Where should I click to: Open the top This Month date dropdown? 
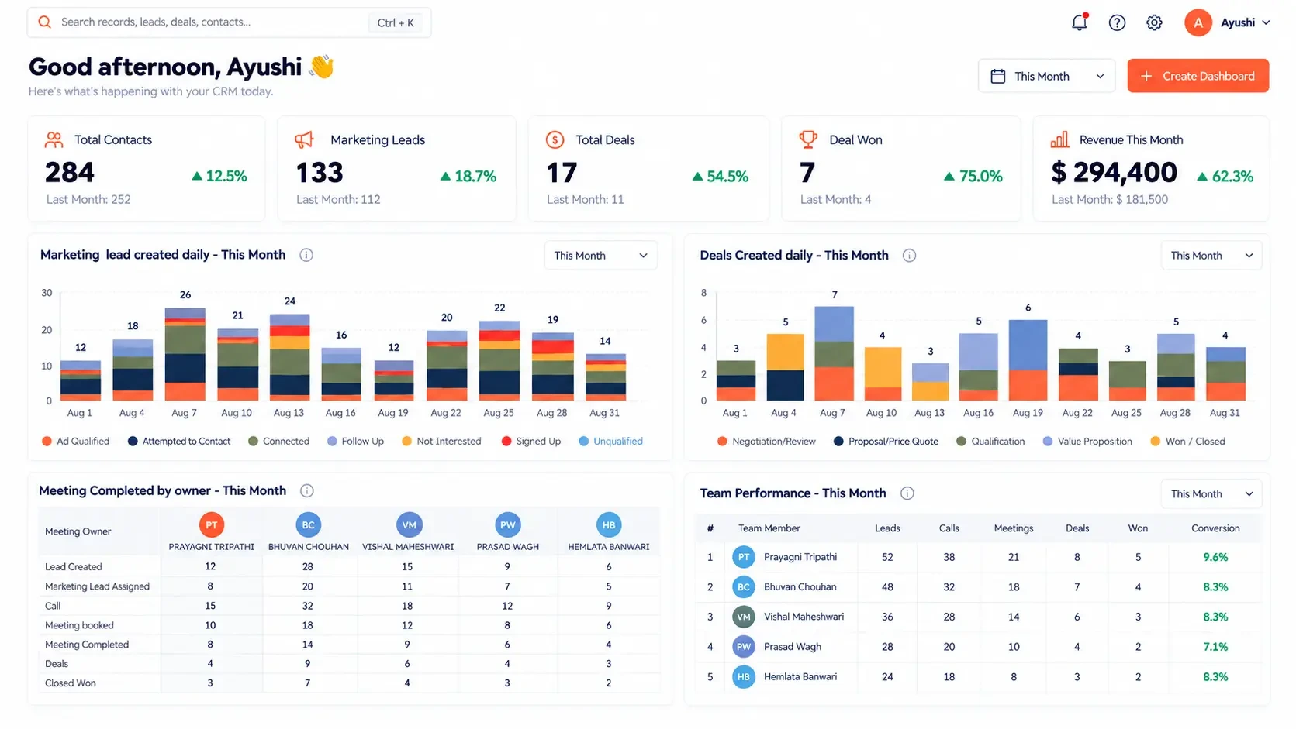(x=1046, y=76)
